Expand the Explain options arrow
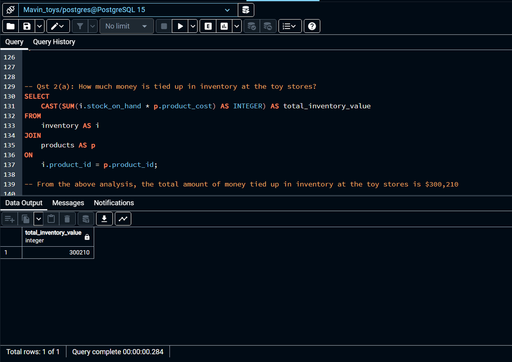This screenshot has width=512, height=362. tap(236, 26)
